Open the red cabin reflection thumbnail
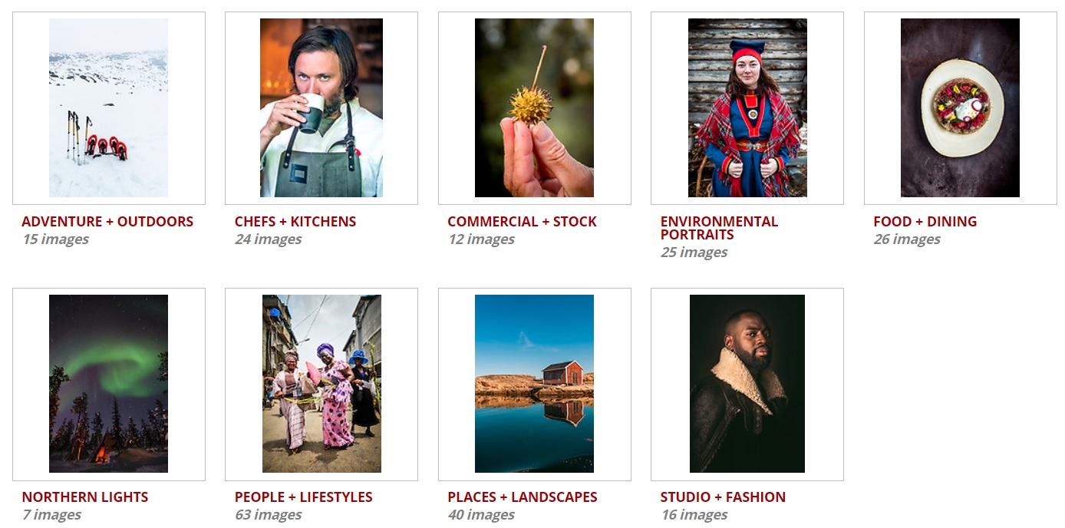 (x=534, y=384)
